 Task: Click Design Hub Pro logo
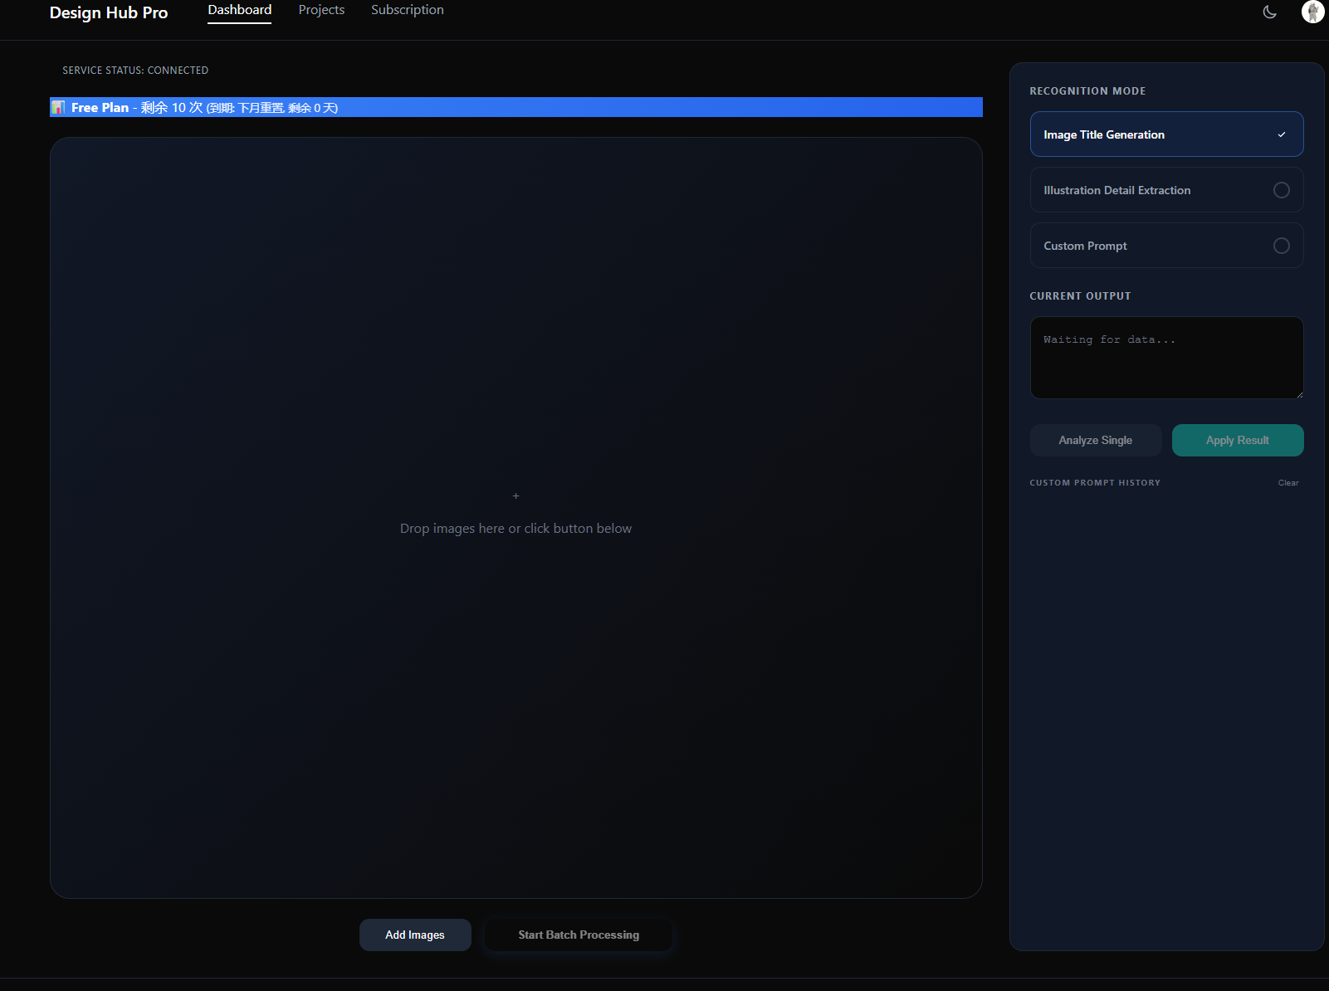[x=109, y=12]
